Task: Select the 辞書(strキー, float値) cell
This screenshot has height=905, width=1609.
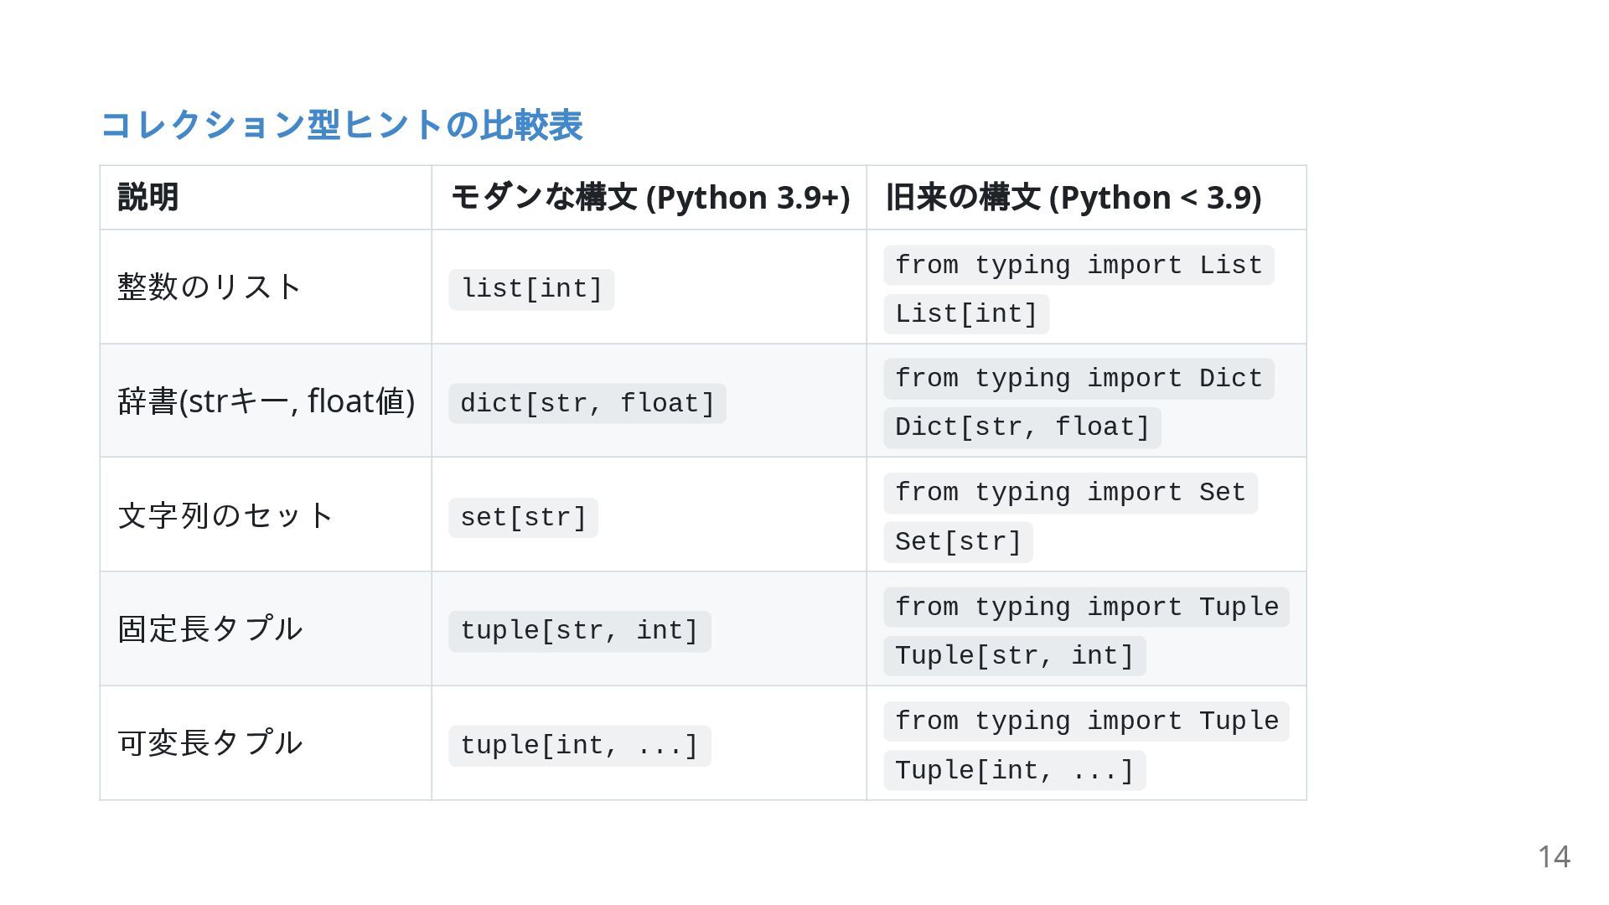Action: pos(266,401)
